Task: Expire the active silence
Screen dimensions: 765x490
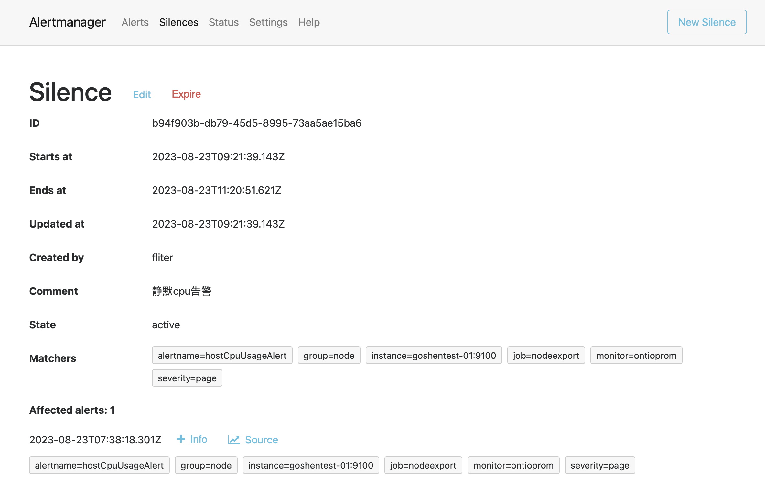Action: click(186, 94)
